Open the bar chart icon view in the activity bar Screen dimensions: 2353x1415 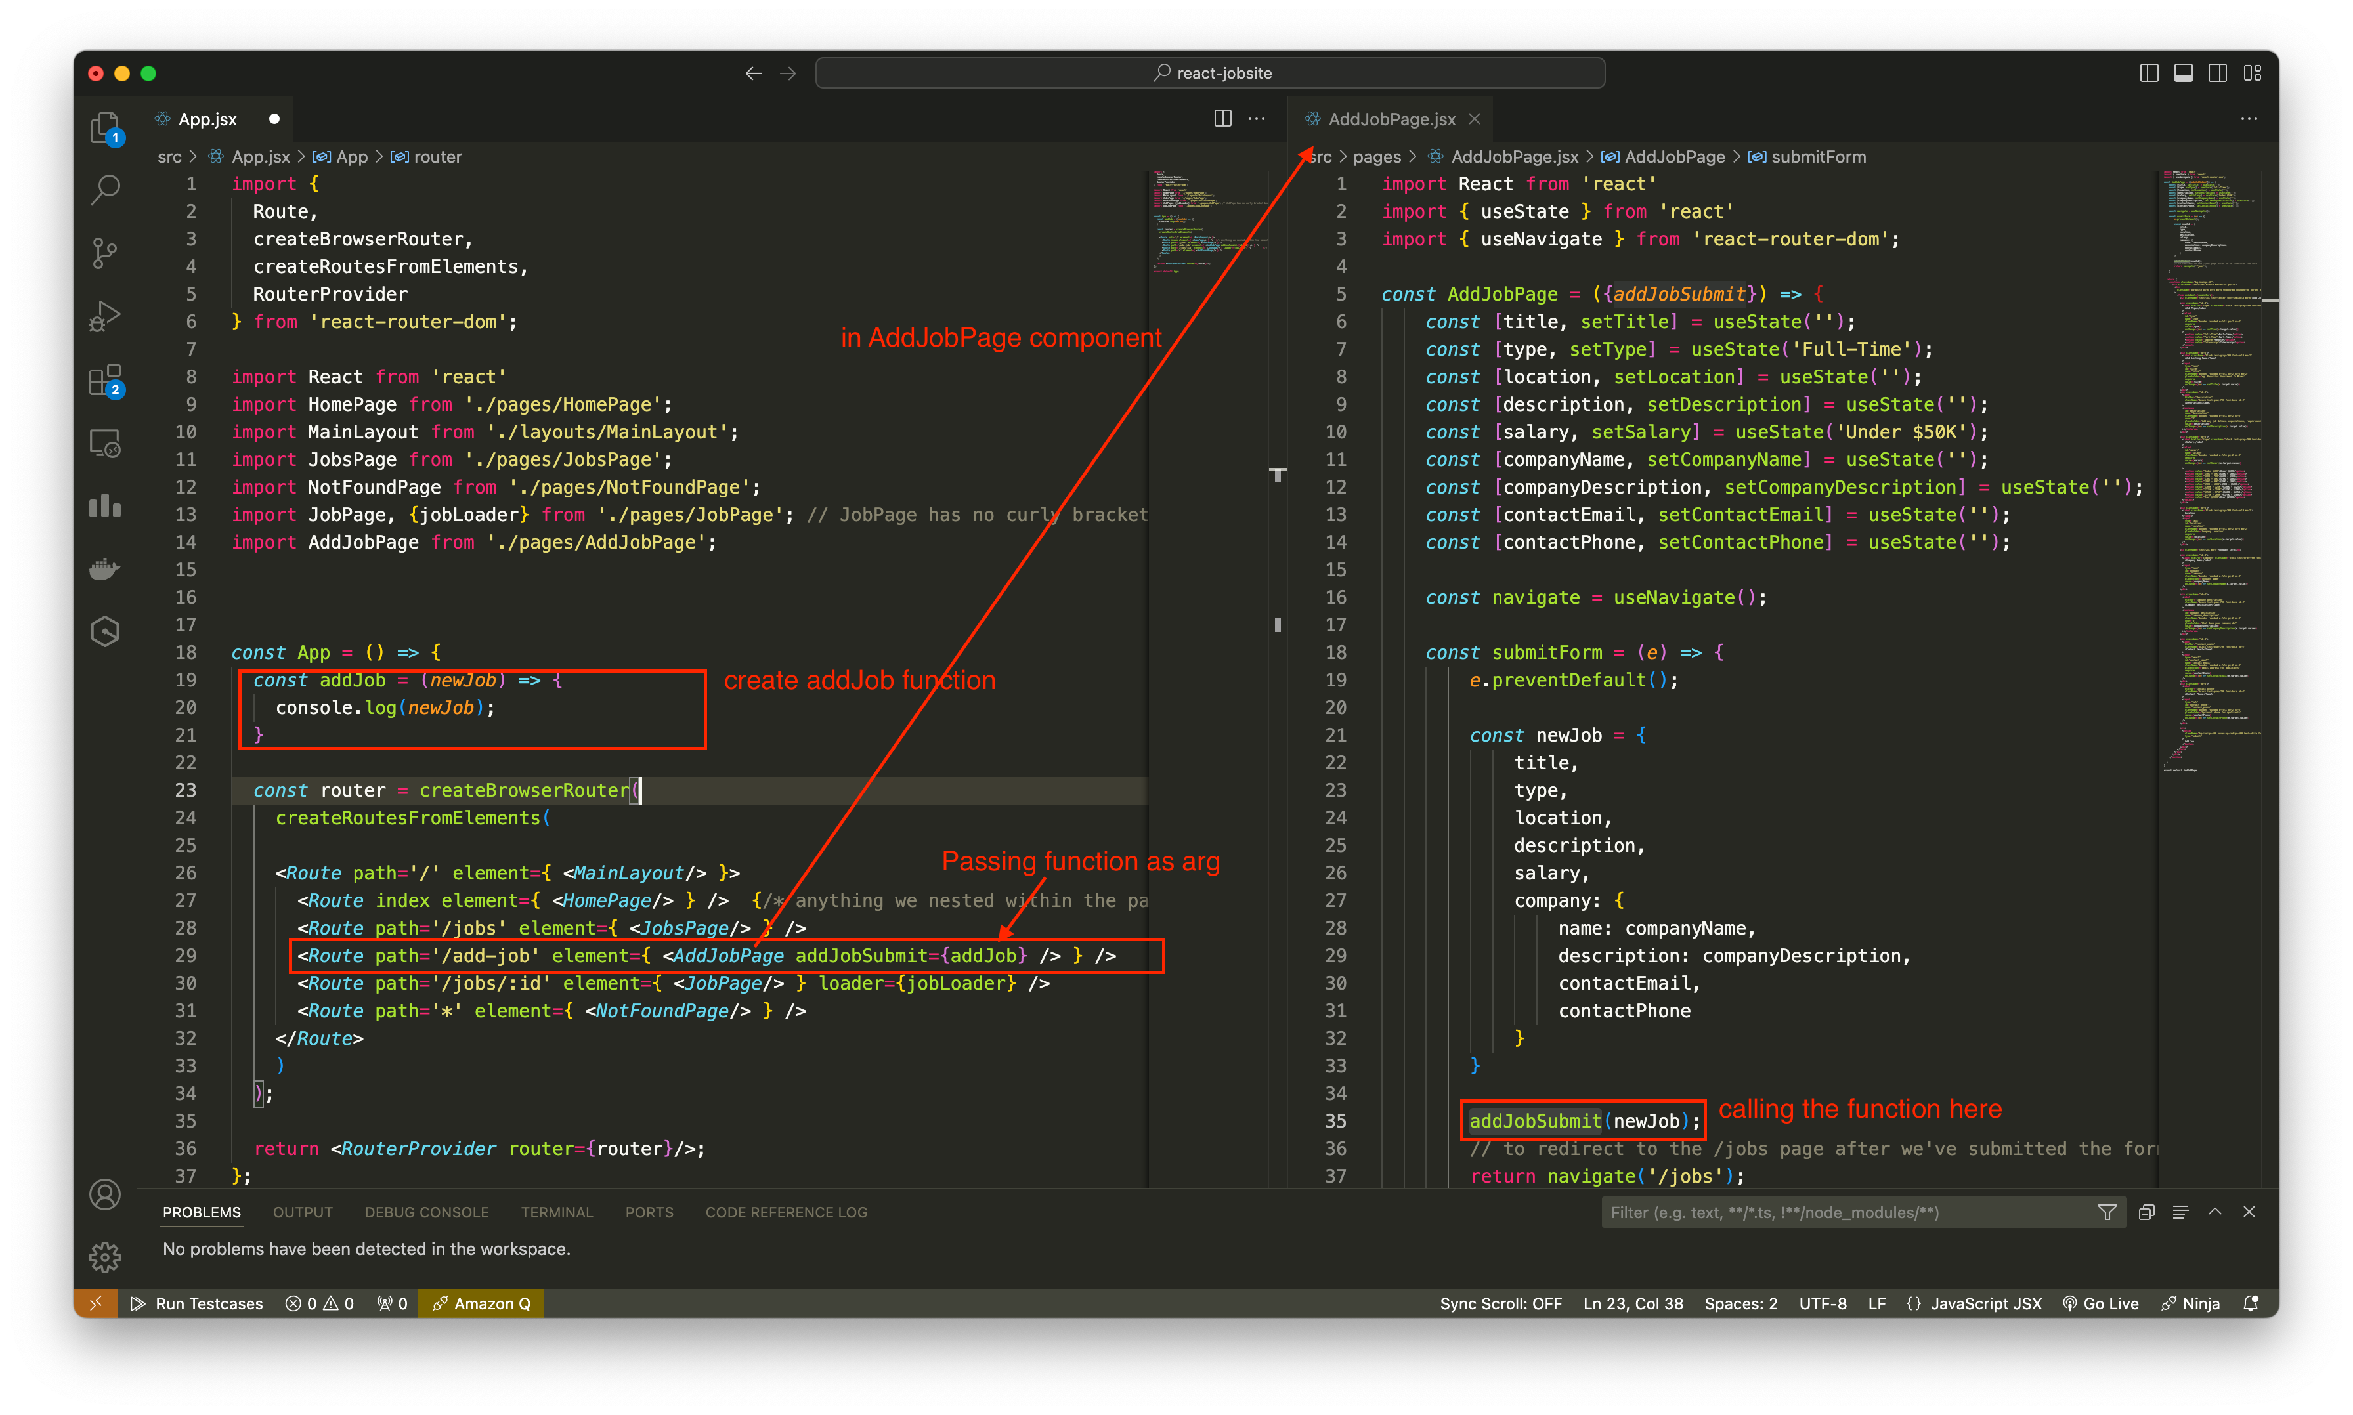105,505
